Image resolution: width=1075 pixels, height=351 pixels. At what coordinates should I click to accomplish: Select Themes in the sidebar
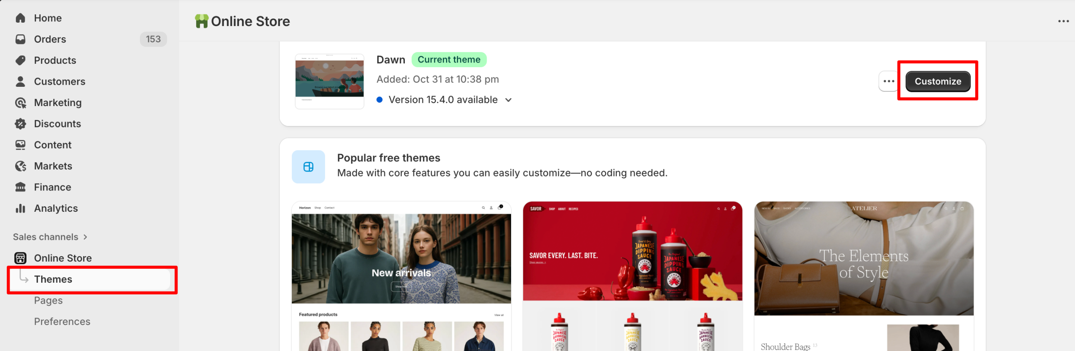click(x=53, y=279)
